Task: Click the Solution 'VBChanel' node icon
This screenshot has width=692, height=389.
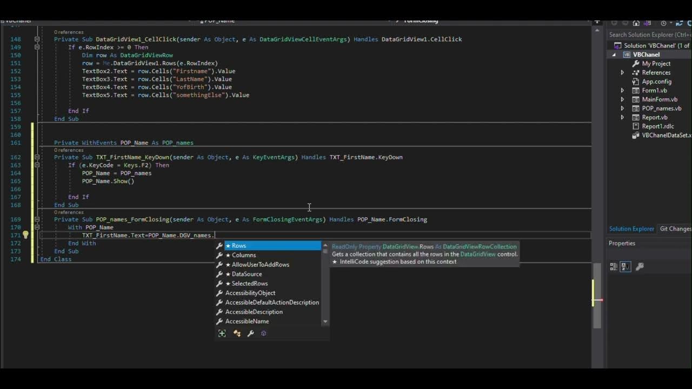Action: coord(617,46)
